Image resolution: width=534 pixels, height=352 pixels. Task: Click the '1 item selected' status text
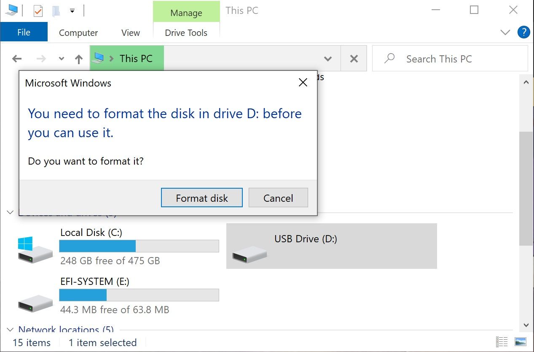pos(102,343)
